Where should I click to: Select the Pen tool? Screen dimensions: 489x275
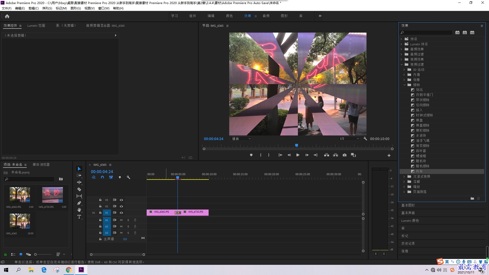click(79, 203)
